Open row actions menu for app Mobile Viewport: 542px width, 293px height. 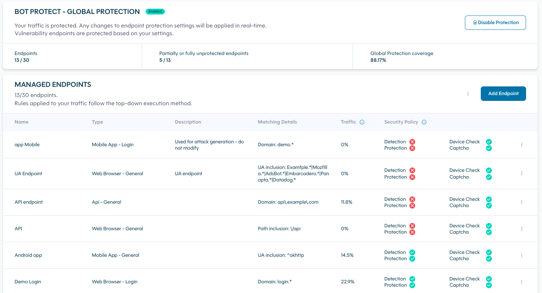(x=522, y=145)
